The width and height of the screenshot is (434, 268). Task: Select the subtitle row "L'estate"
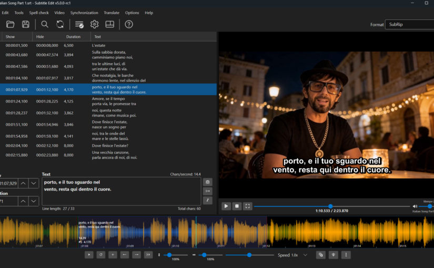108,45
